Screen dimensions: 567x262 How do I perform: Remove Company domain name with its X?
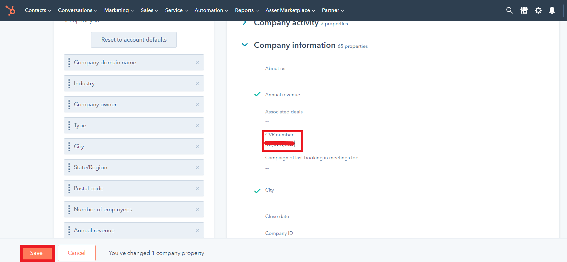(197, 63)
